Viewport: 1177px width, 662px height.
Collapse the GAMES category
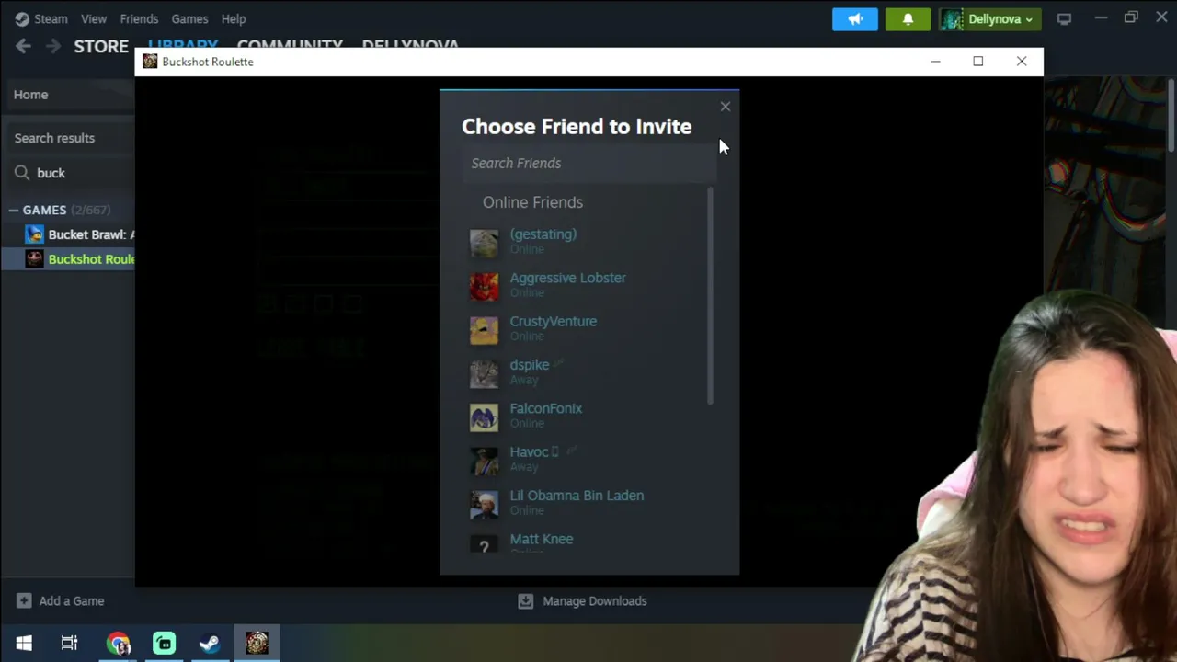pyautogui.click(x=13, y=210)
